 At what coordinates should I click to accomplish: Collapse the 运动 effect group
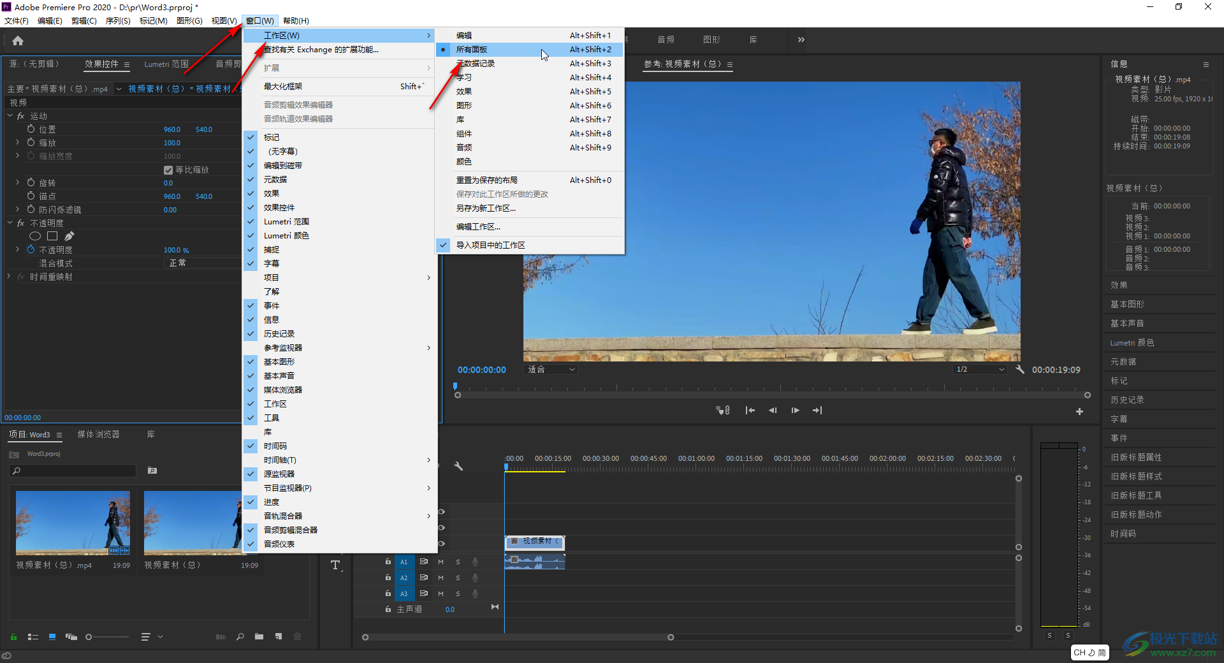10,116
